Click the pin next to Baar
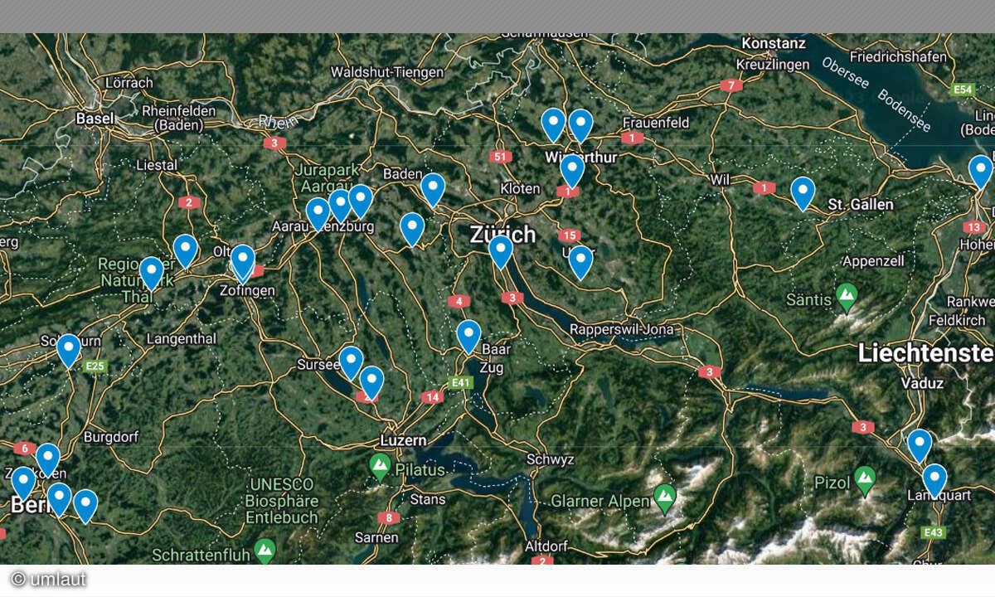995x597 pixels. [x=468, y=336]
